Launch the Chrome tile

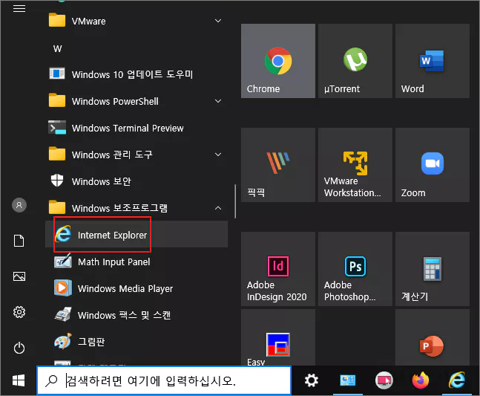tap(278, 61)
